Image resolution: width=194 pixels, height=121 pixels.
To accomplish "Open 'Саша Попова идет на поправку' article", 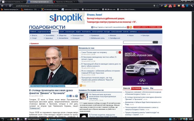I will pyautogui.click(x=94, y=52).
